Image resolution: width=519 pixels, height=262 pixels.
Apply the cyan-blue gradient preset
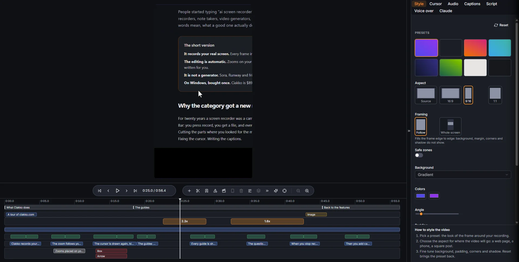500,48
